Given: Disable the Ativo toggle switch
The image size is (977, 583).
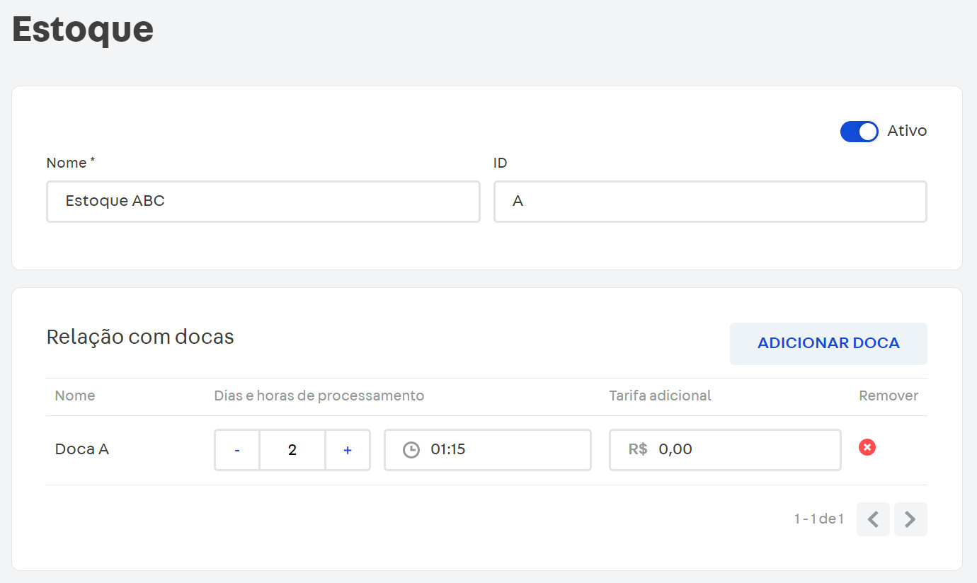Looking at the screenshot, I should click(x=859, y=131).
